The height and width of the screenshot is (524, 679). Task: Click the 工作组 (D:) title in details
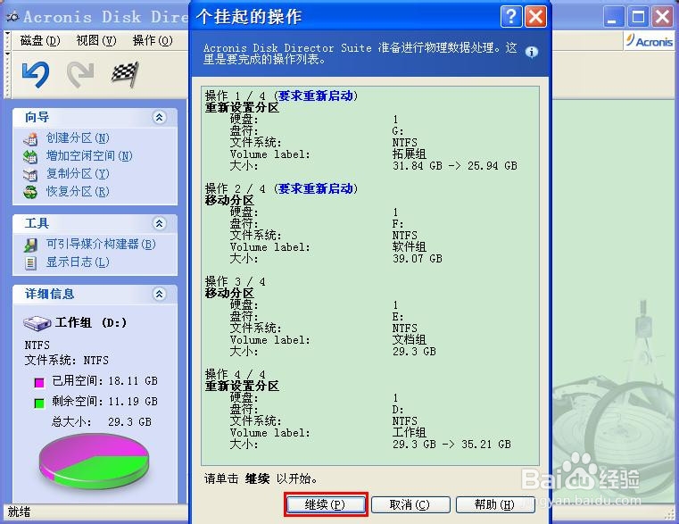[x=91, y=322]
